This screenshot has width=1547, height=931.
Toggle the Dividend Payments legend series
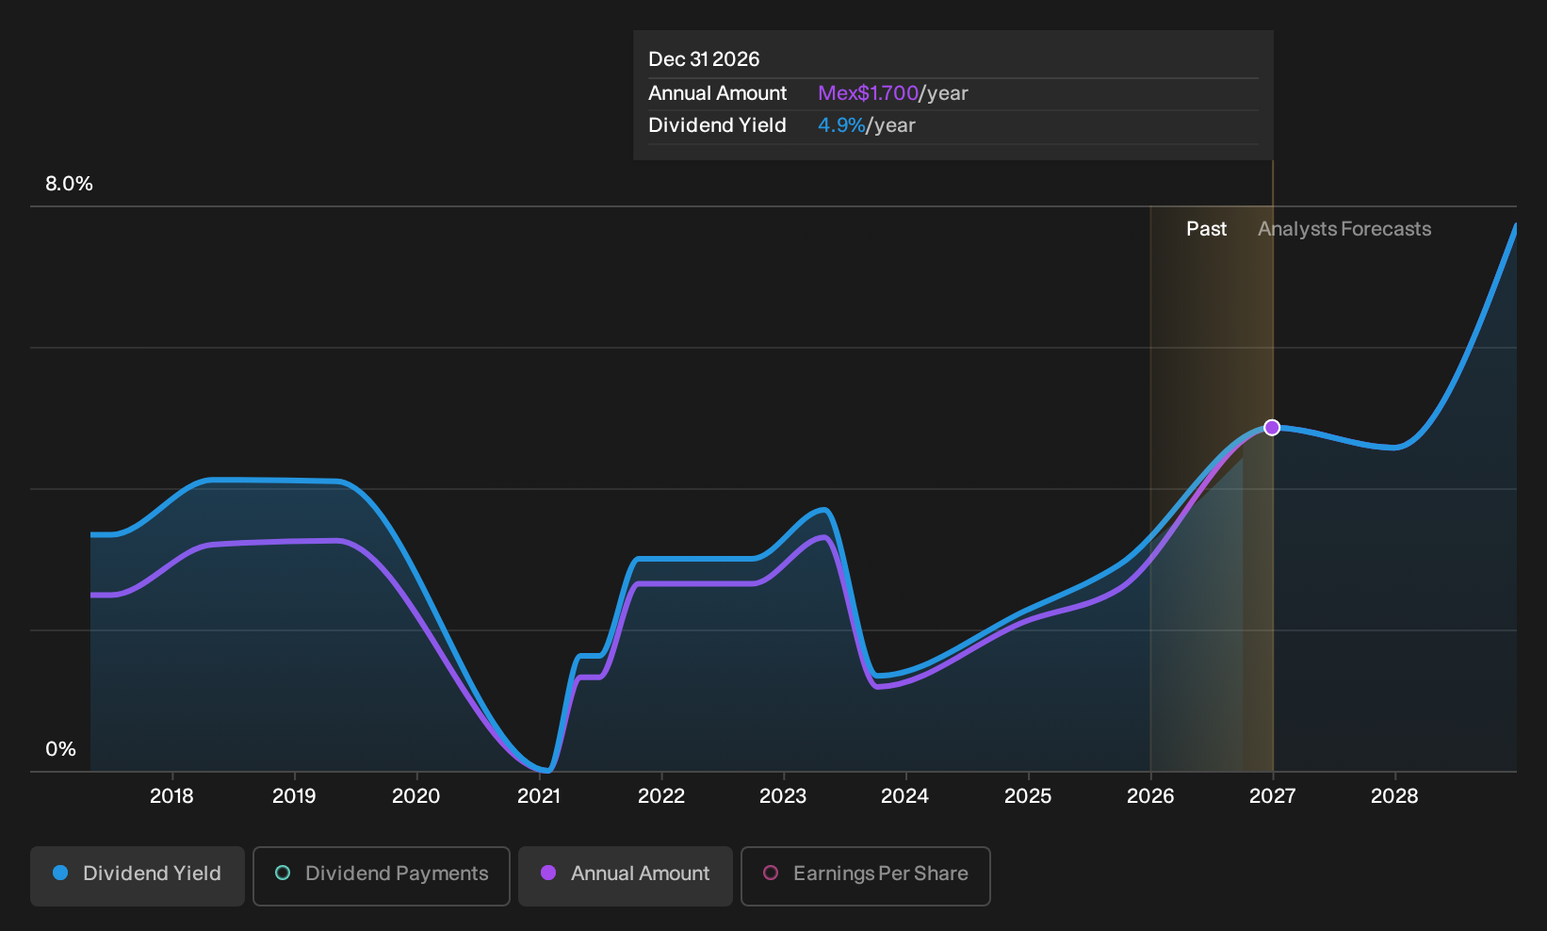382,875
